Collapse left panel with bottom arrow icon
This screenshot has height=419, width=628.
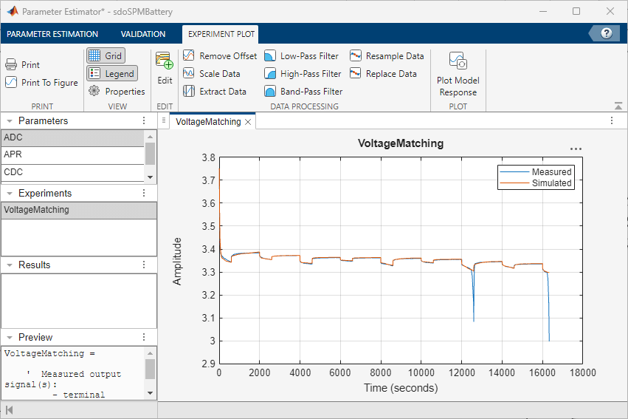(x=10, y=410)
